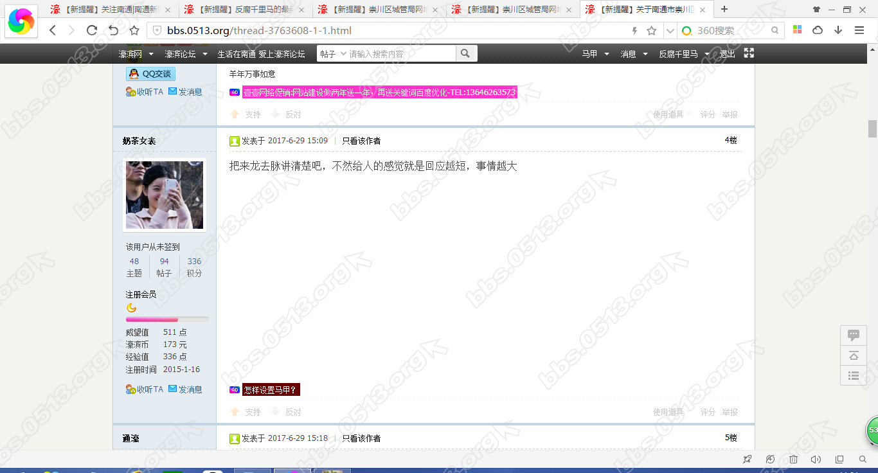The height and width of the screenshot is (473, 878).
Task: Mute page sound from the status bar
Action: click(x=816, y=459)
